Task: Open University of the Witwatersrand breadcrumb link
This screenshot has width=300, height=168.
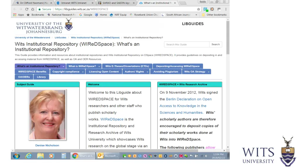Action: click(x=33, y=38)
